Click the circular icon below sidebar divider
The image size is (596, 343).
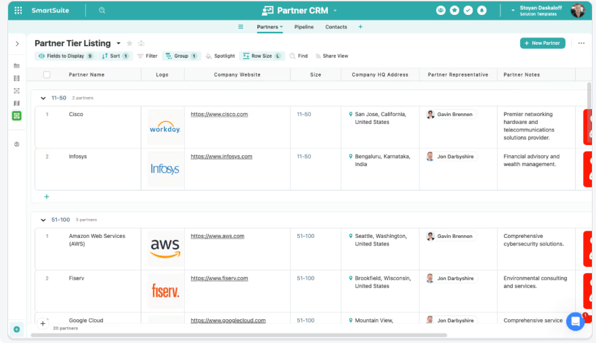click(17, 144)
